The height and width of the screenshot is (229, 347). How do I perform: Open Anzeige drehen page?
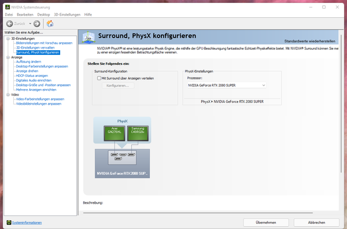[27, 71]
